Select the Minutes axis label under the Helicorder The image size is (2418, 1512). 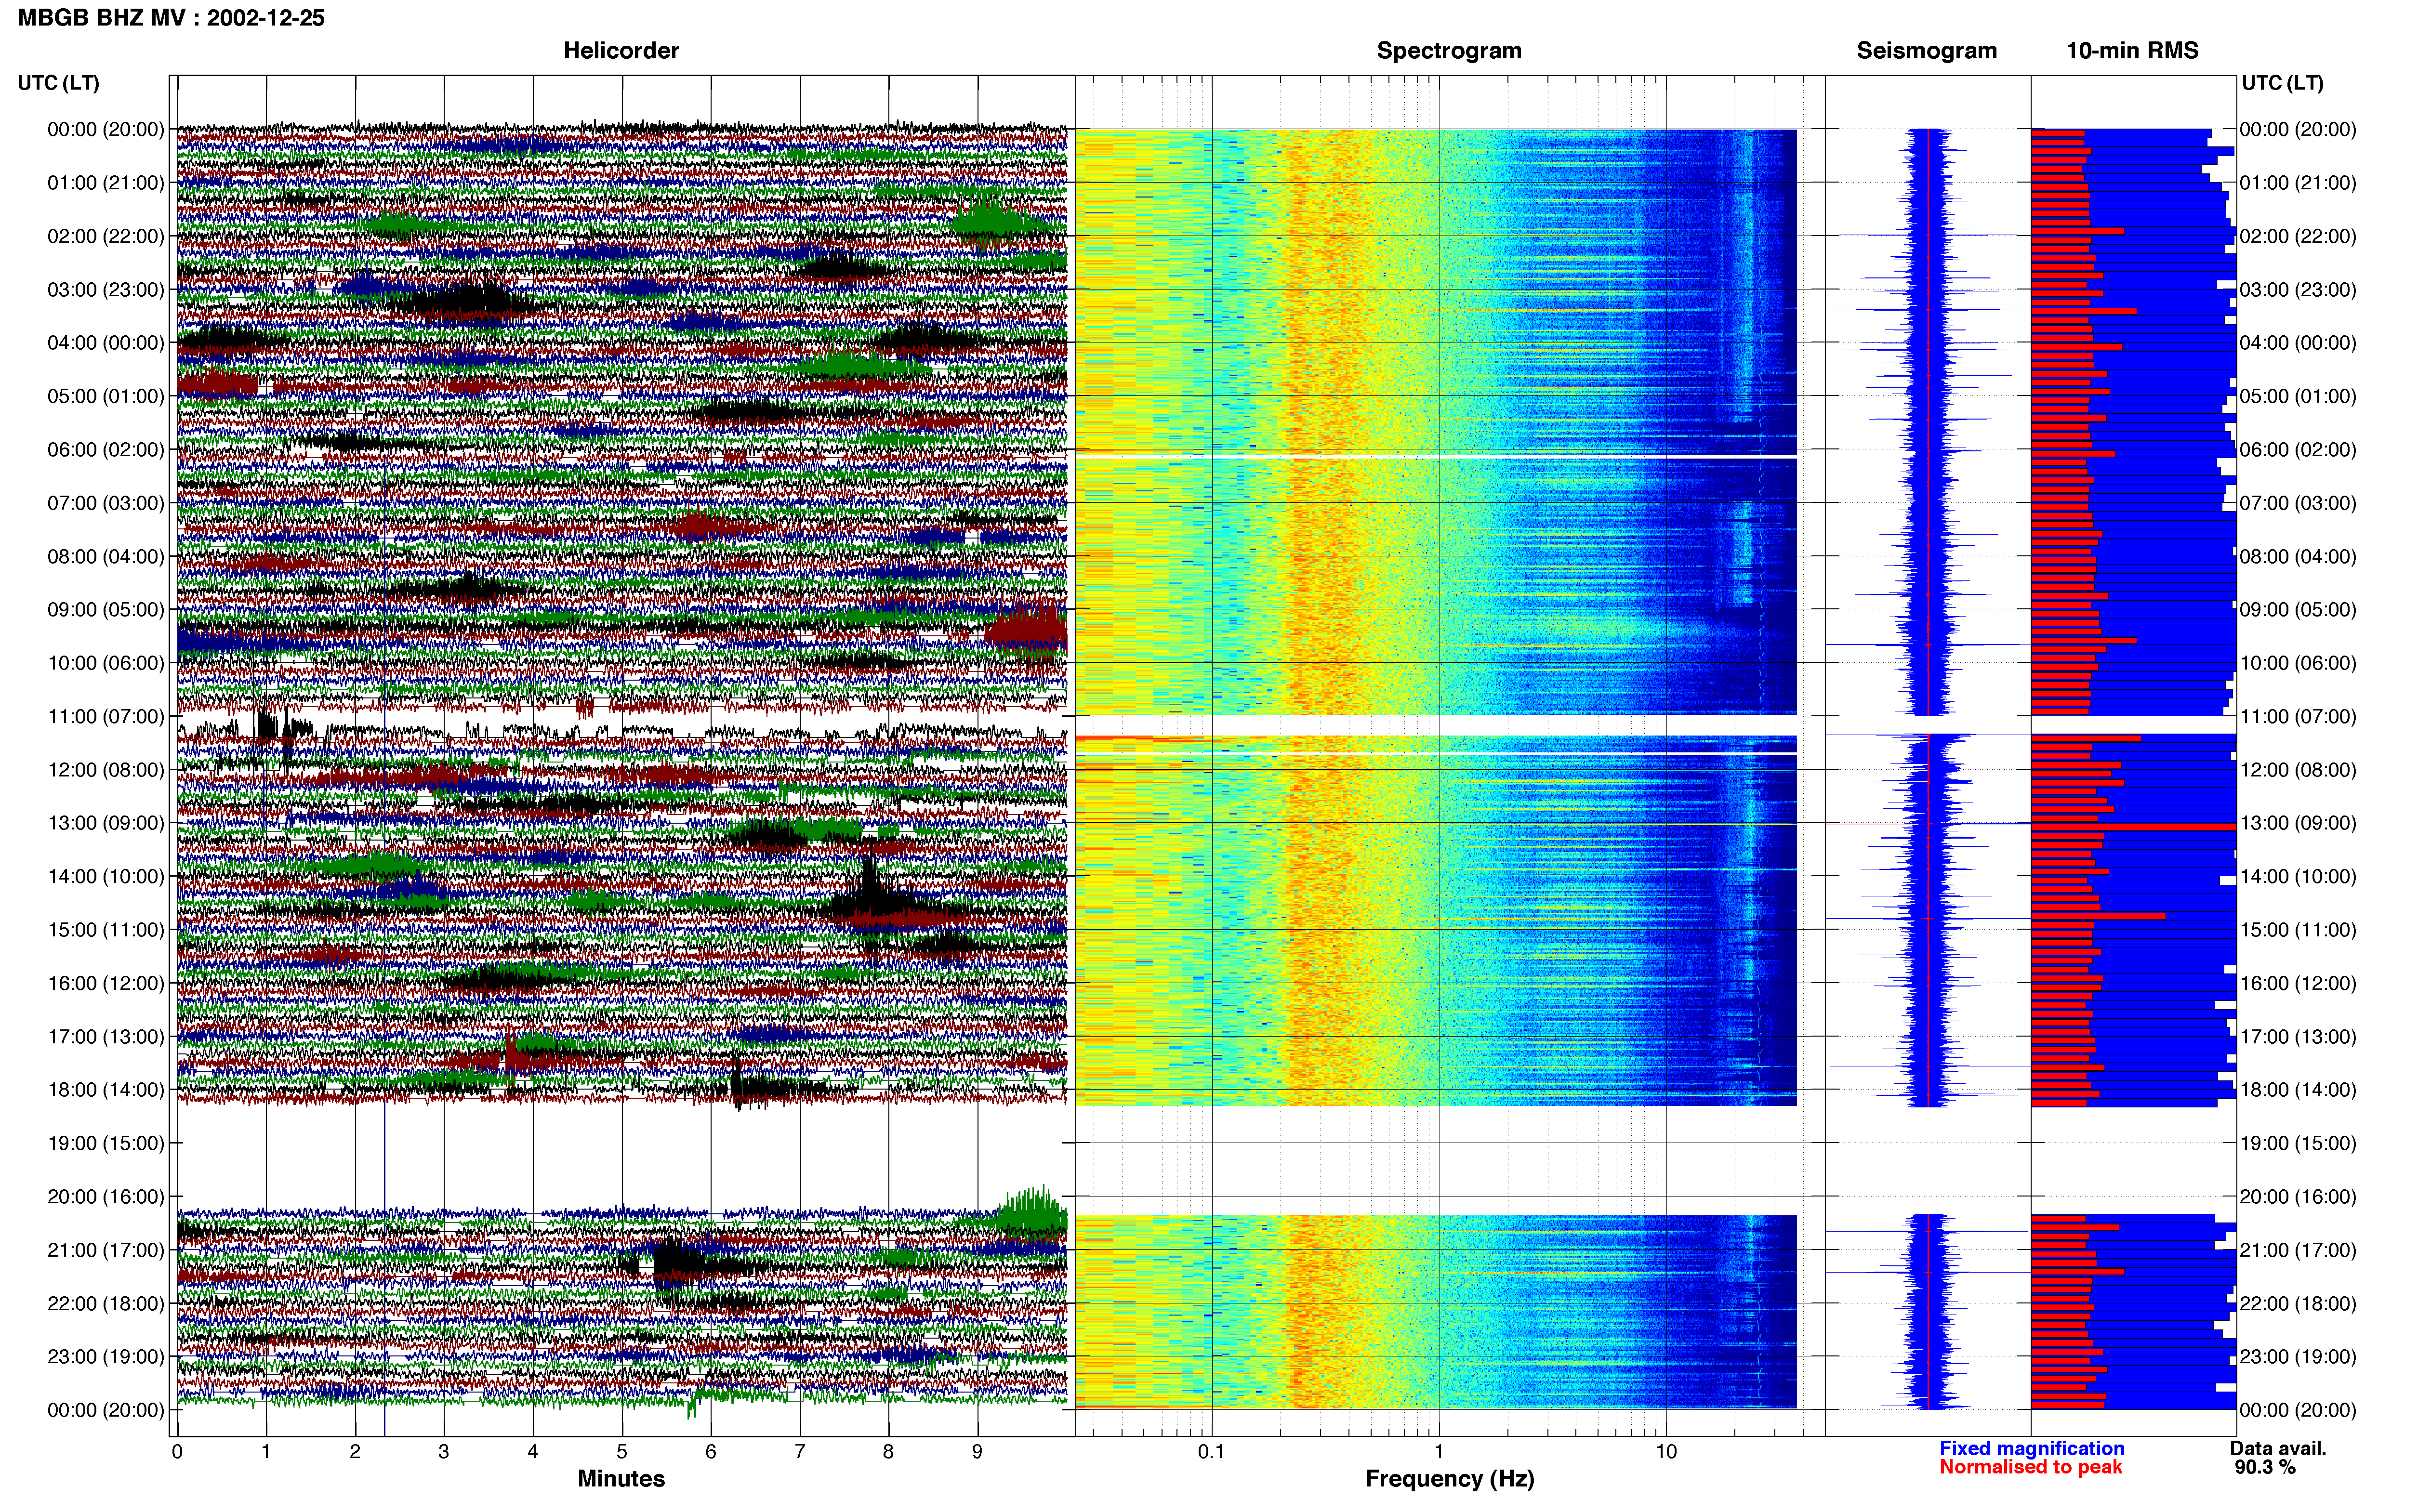621,1478
